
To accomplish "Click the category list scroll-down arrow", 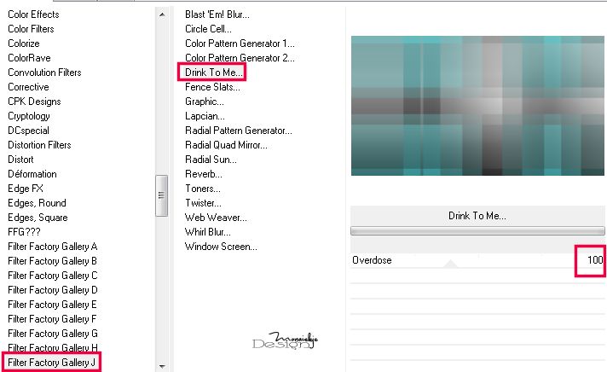I will 162,366.
